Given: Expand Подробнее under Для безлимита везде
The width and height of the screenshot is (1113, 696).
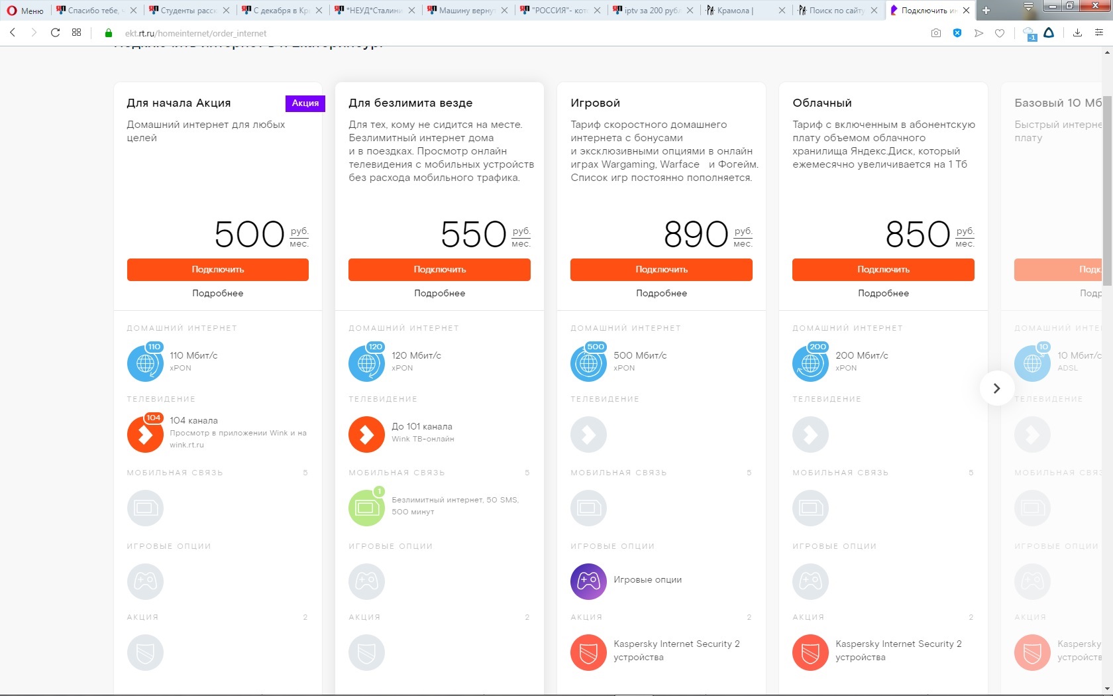Looking at the screenshot, I should point(439,293).
